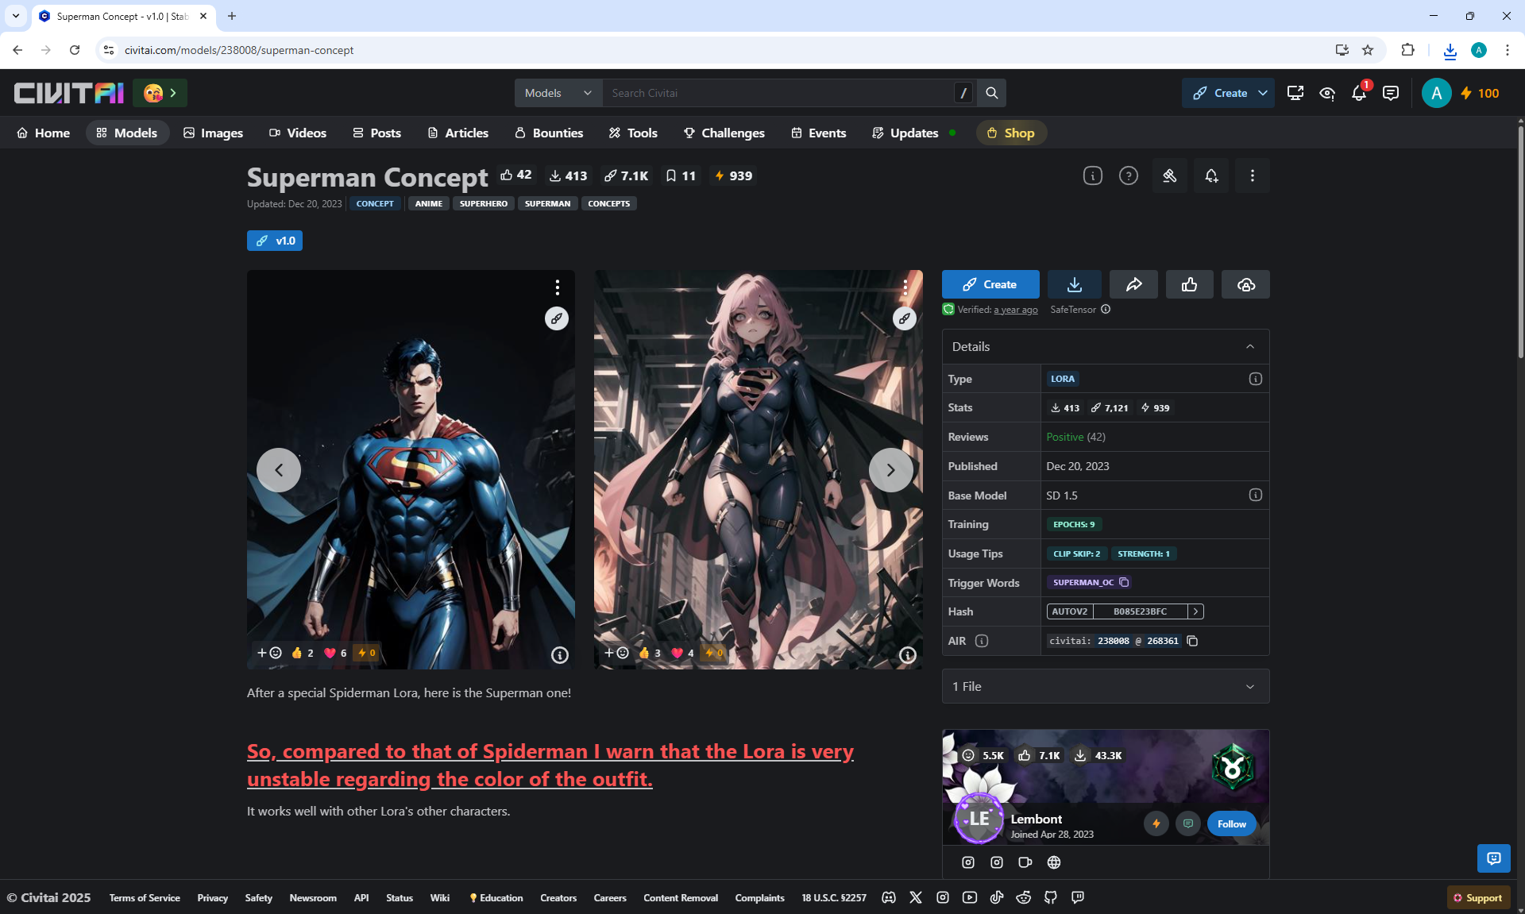Expand the 1 File section
This screenshot has width=1525, height=914.
click(x=1249, y=686)
